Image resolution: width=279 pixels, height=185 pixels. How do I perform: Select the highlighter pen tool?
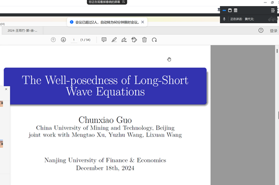114,40
